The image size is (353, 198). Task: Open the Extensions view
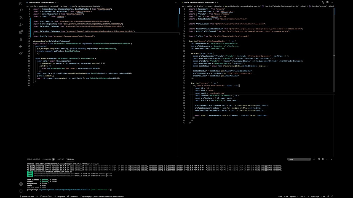coord(21,32)
